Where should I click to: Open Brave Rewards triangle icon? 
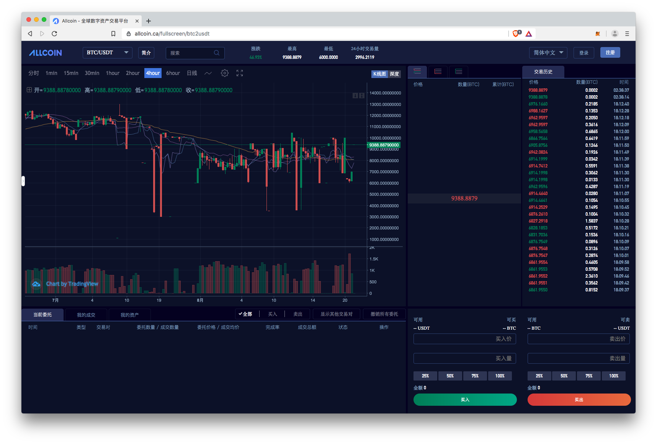pos(529,34)
